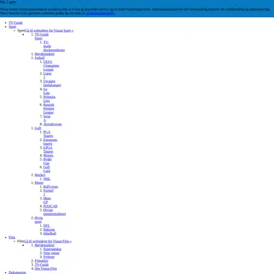The image size is (274, 274).
Task: Open the cookie information link in banner
Action: pos(100,13)
